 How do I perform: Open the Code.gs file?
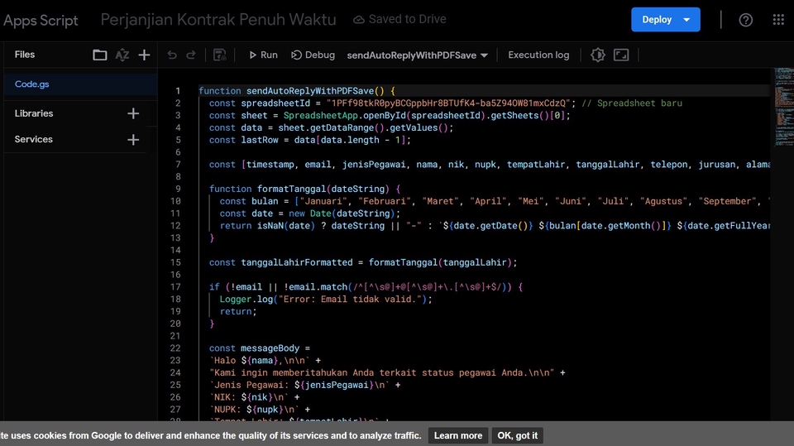coord(80,84)
